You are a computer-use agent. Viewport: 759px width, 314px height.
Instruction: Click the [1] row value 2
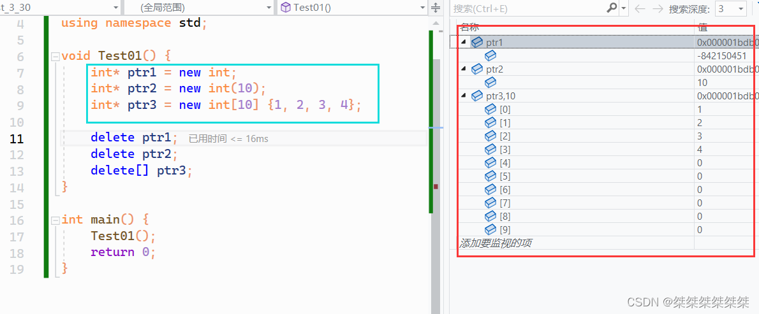pos(700,123)
